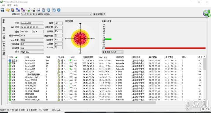Switch to the 图形 side tab
The width and height of the screenshot is (211, 113).
click(4, 37)
